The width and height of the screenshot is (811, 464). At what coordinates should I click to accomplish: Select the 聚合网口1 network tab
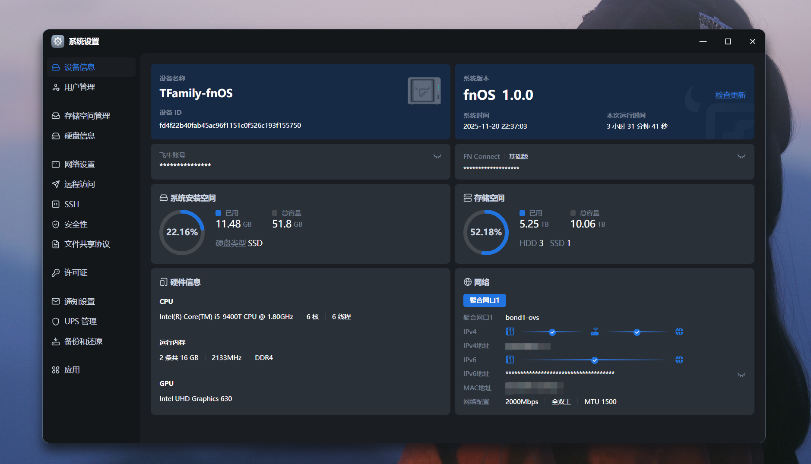coord(484,300)
